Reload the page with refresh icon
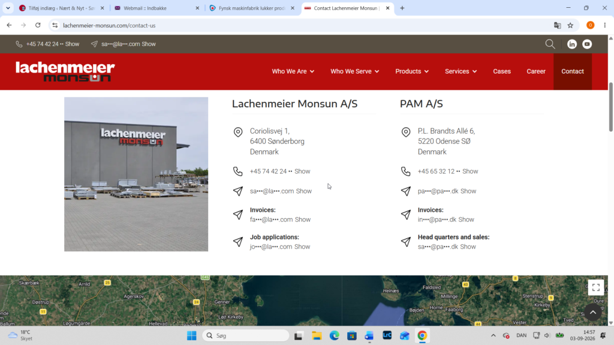Viewport: 614px width, 345px height. coord(38,25)
